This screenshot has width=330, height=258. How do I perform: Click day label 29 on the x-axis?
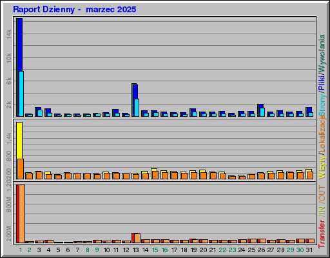click(x=291, y=250)
